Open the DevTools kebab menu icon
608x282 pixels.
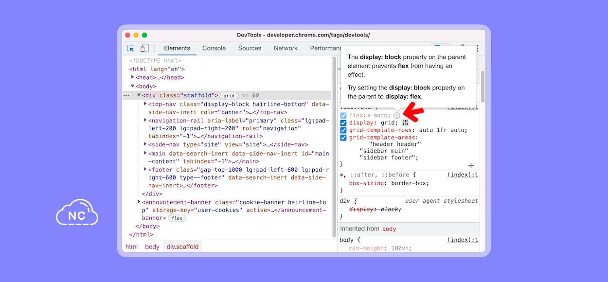click(x=477, y=48)
